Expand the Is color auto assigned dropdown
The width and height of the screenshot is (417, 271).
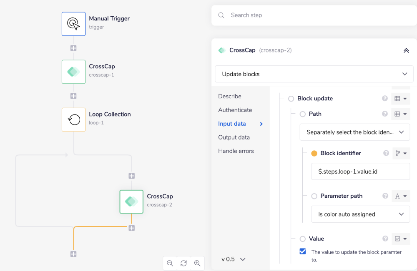[x=360, y=214]
